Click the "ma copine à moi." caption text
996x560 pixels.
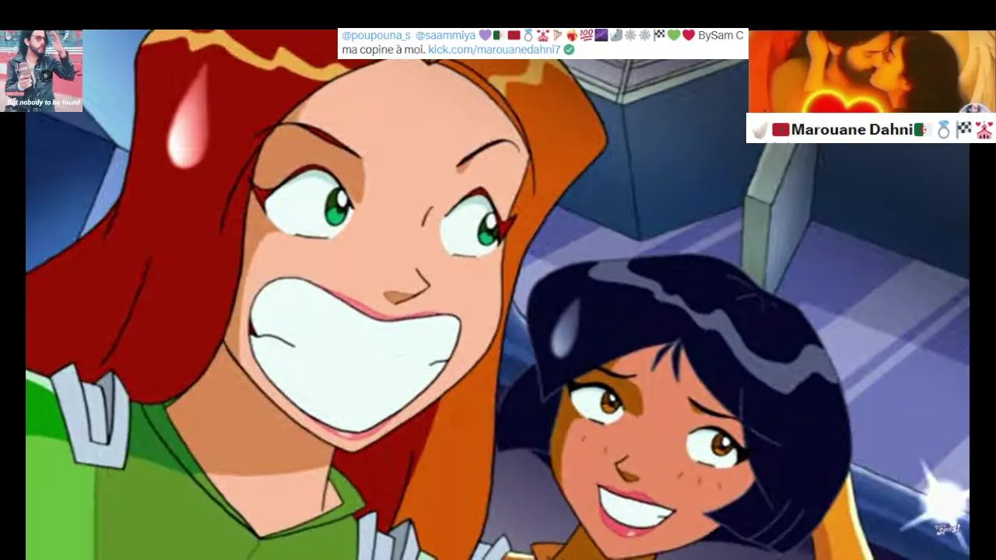point(383,49)
